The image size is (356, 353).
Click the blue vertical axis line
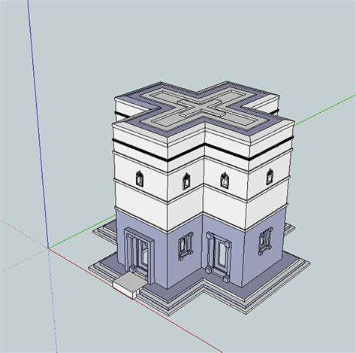38,124
